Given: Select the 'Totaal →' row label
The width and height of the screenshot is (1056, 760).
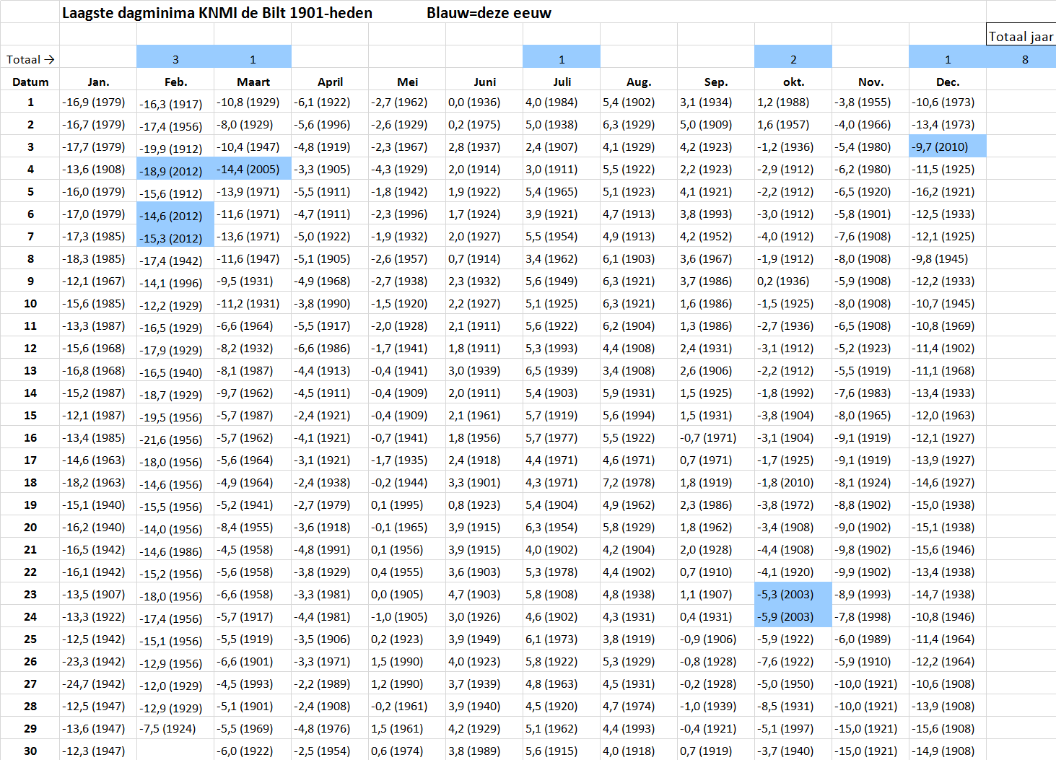Looking at the screenshot, I should [30, 59].
